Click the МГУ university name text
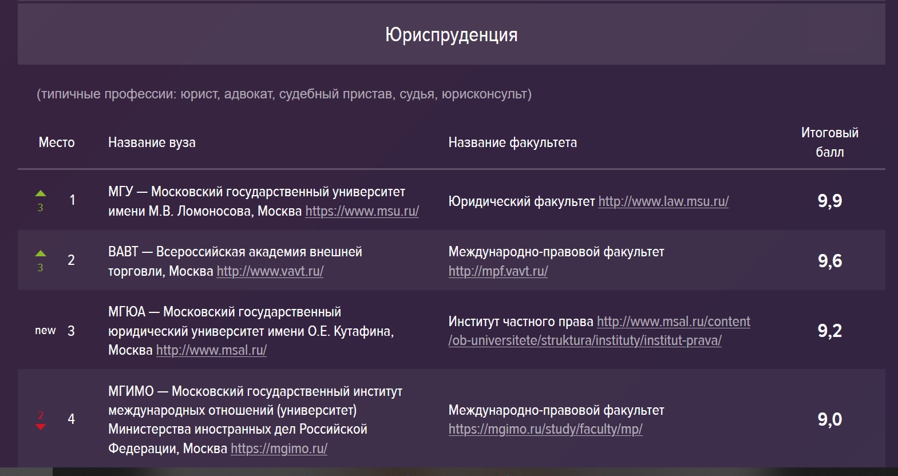Screen dimensions: 898x476 [x=256, y=201]
